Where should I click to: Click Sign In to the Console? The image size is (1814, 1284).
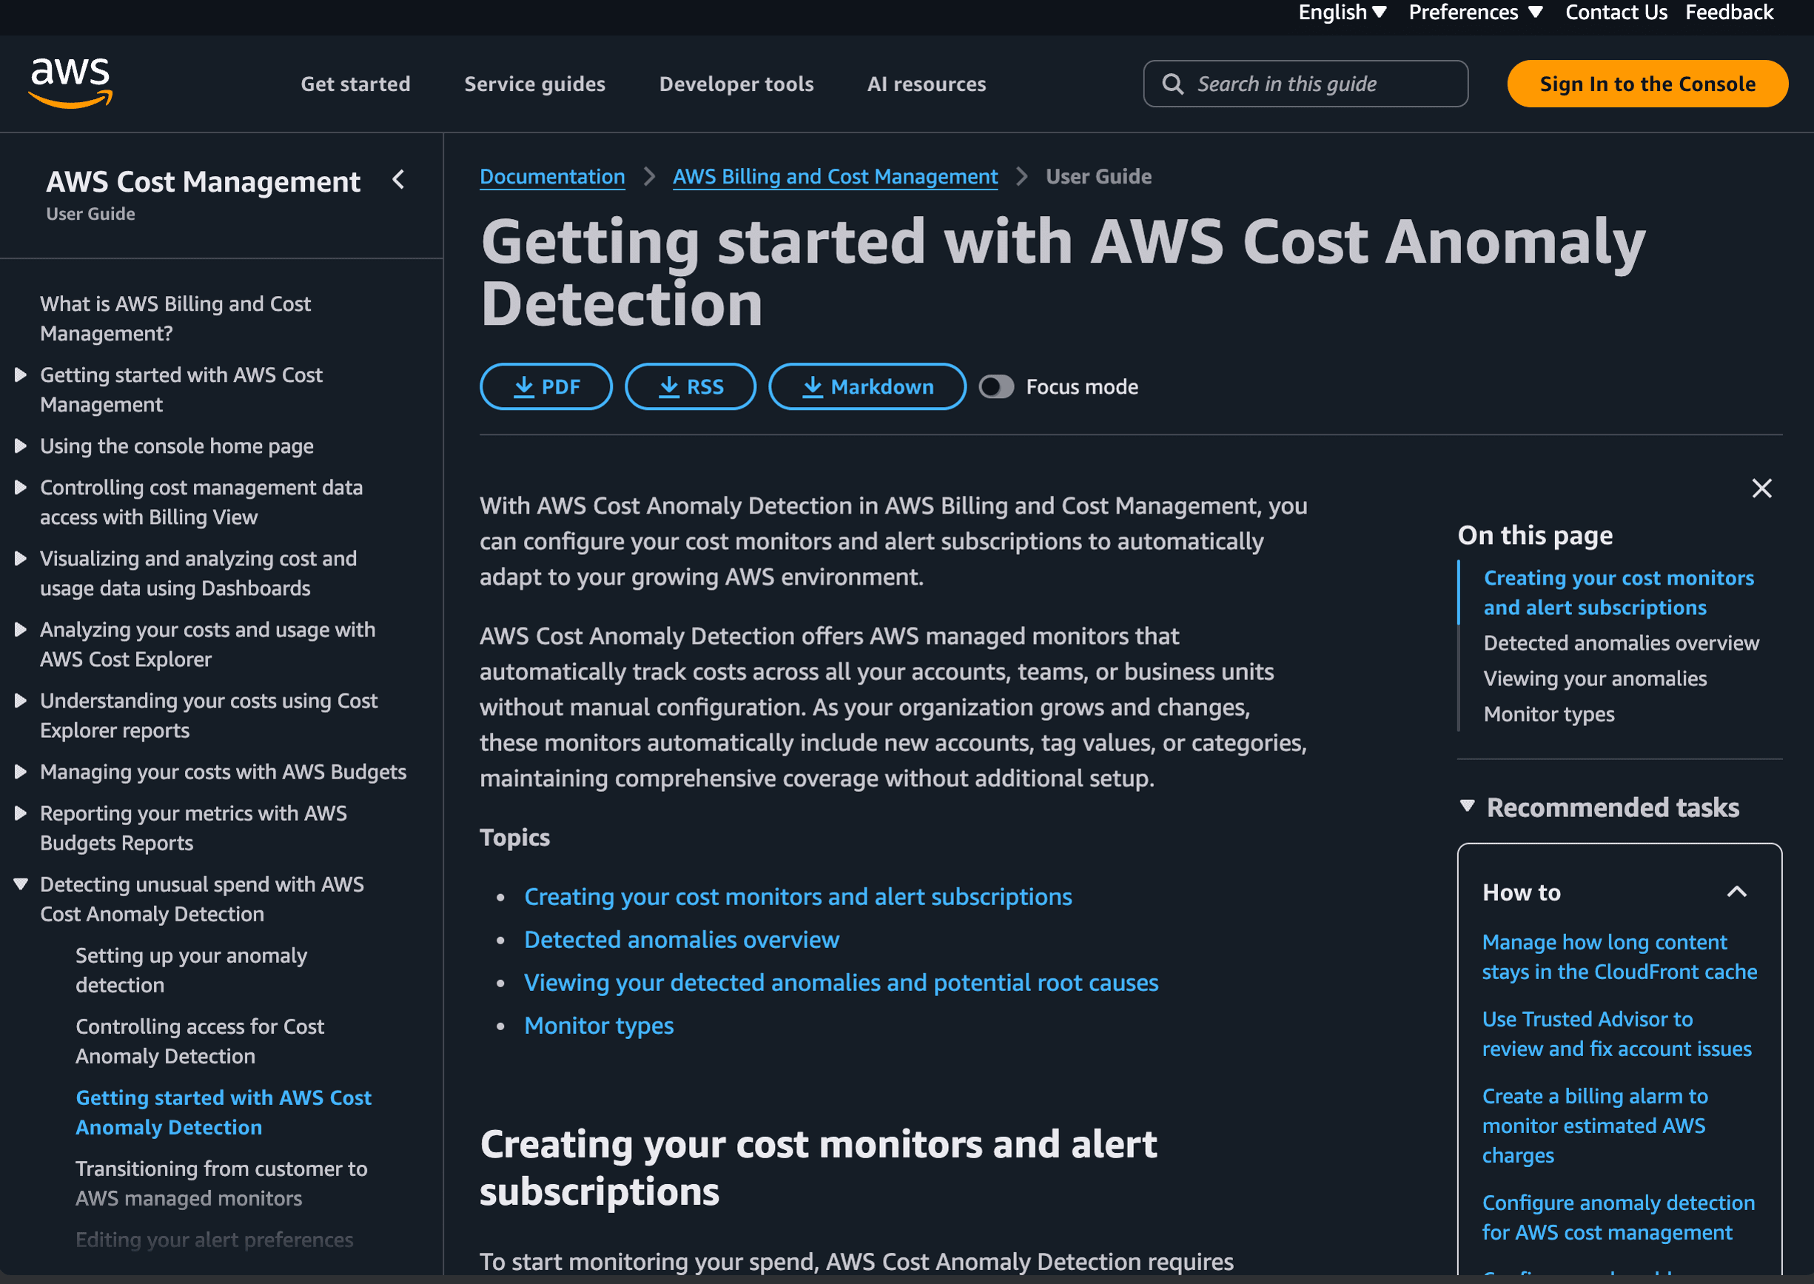point(1647,84)
